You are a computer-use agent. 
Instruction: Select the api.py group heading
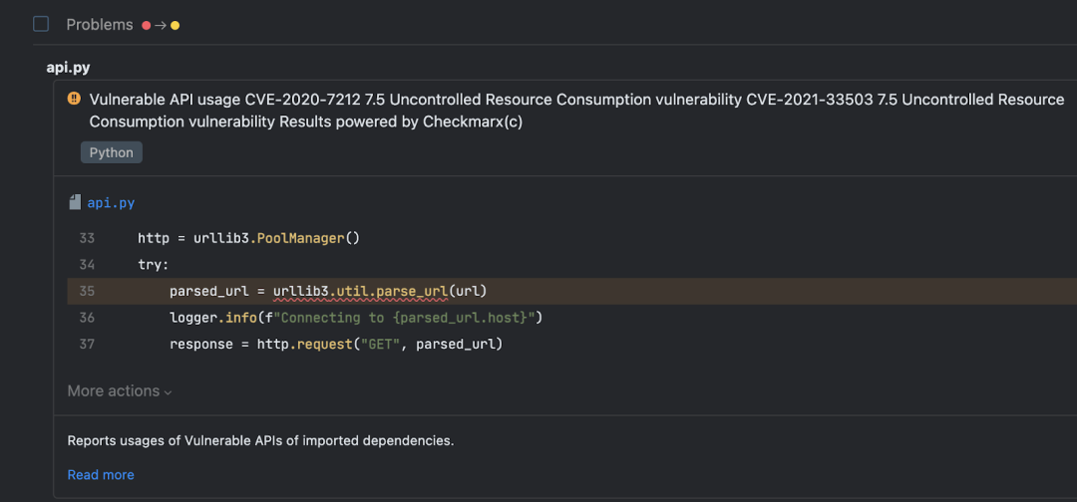(x=68, y=67)
